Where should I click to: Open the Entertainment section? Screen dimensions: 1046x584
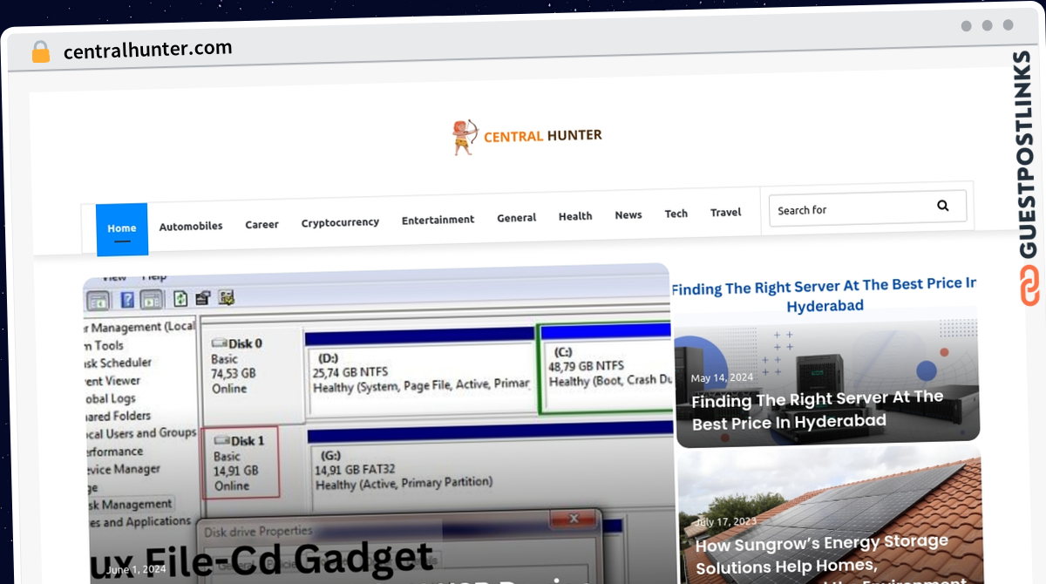(x=438, y=220)
